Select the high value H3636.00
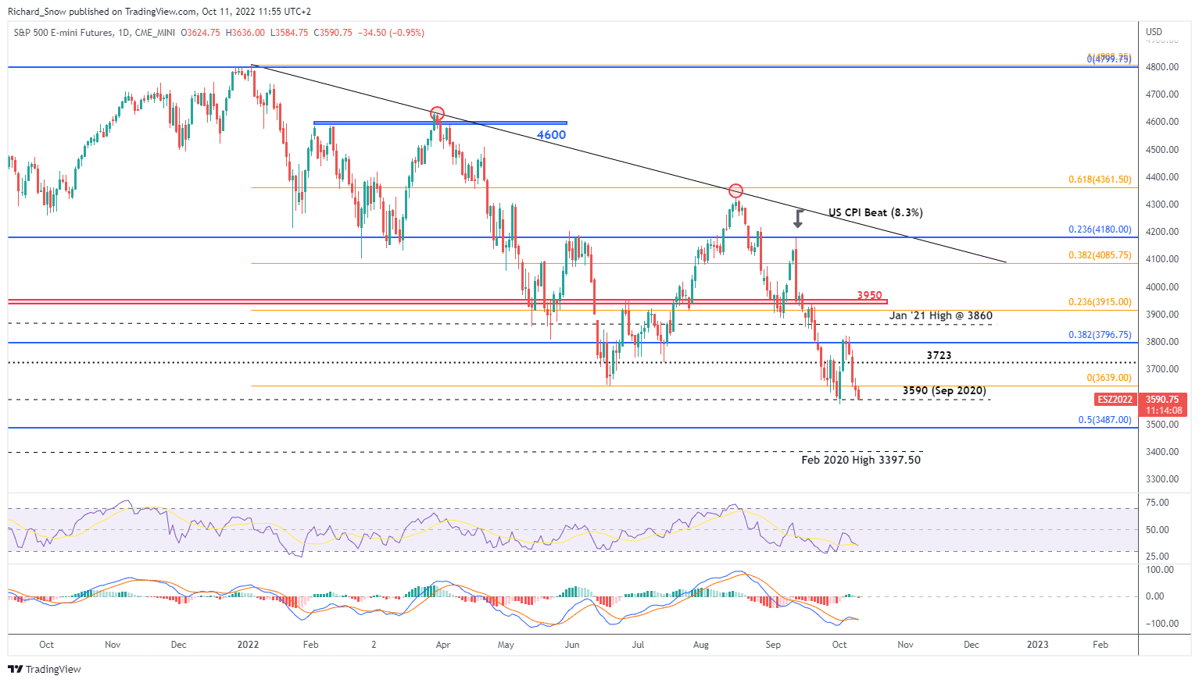 click(245, 33)
